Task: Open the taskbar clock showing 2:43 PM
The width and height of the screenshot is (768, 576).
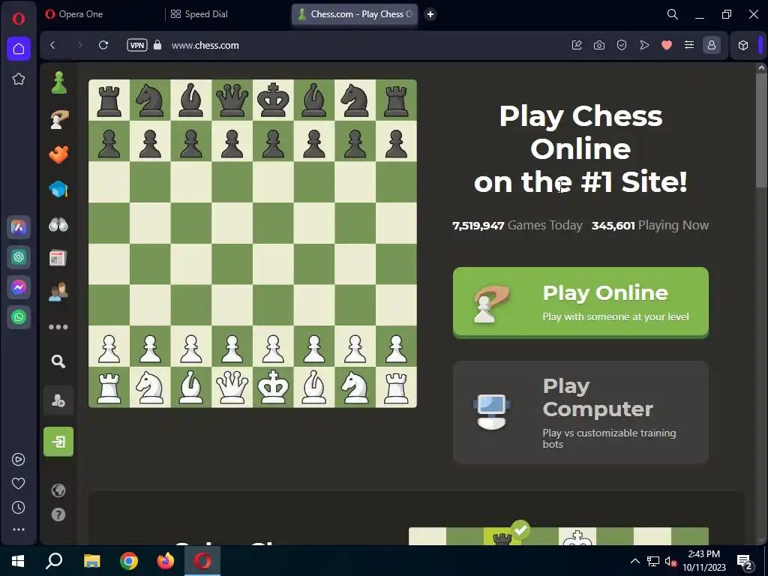Action: [x=703, y=561]
